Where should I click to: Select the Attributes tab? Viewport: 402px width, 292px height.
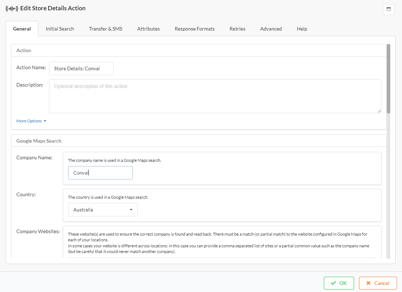(x=148, y=29)
